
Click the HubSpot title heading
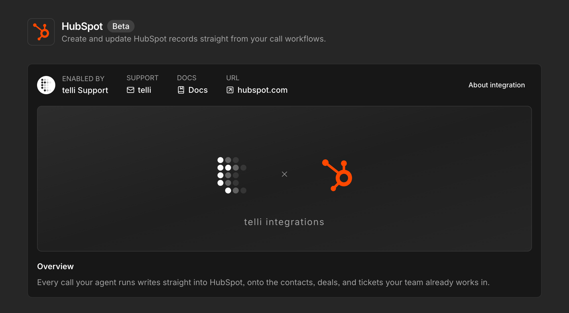(x=82, y=26)
